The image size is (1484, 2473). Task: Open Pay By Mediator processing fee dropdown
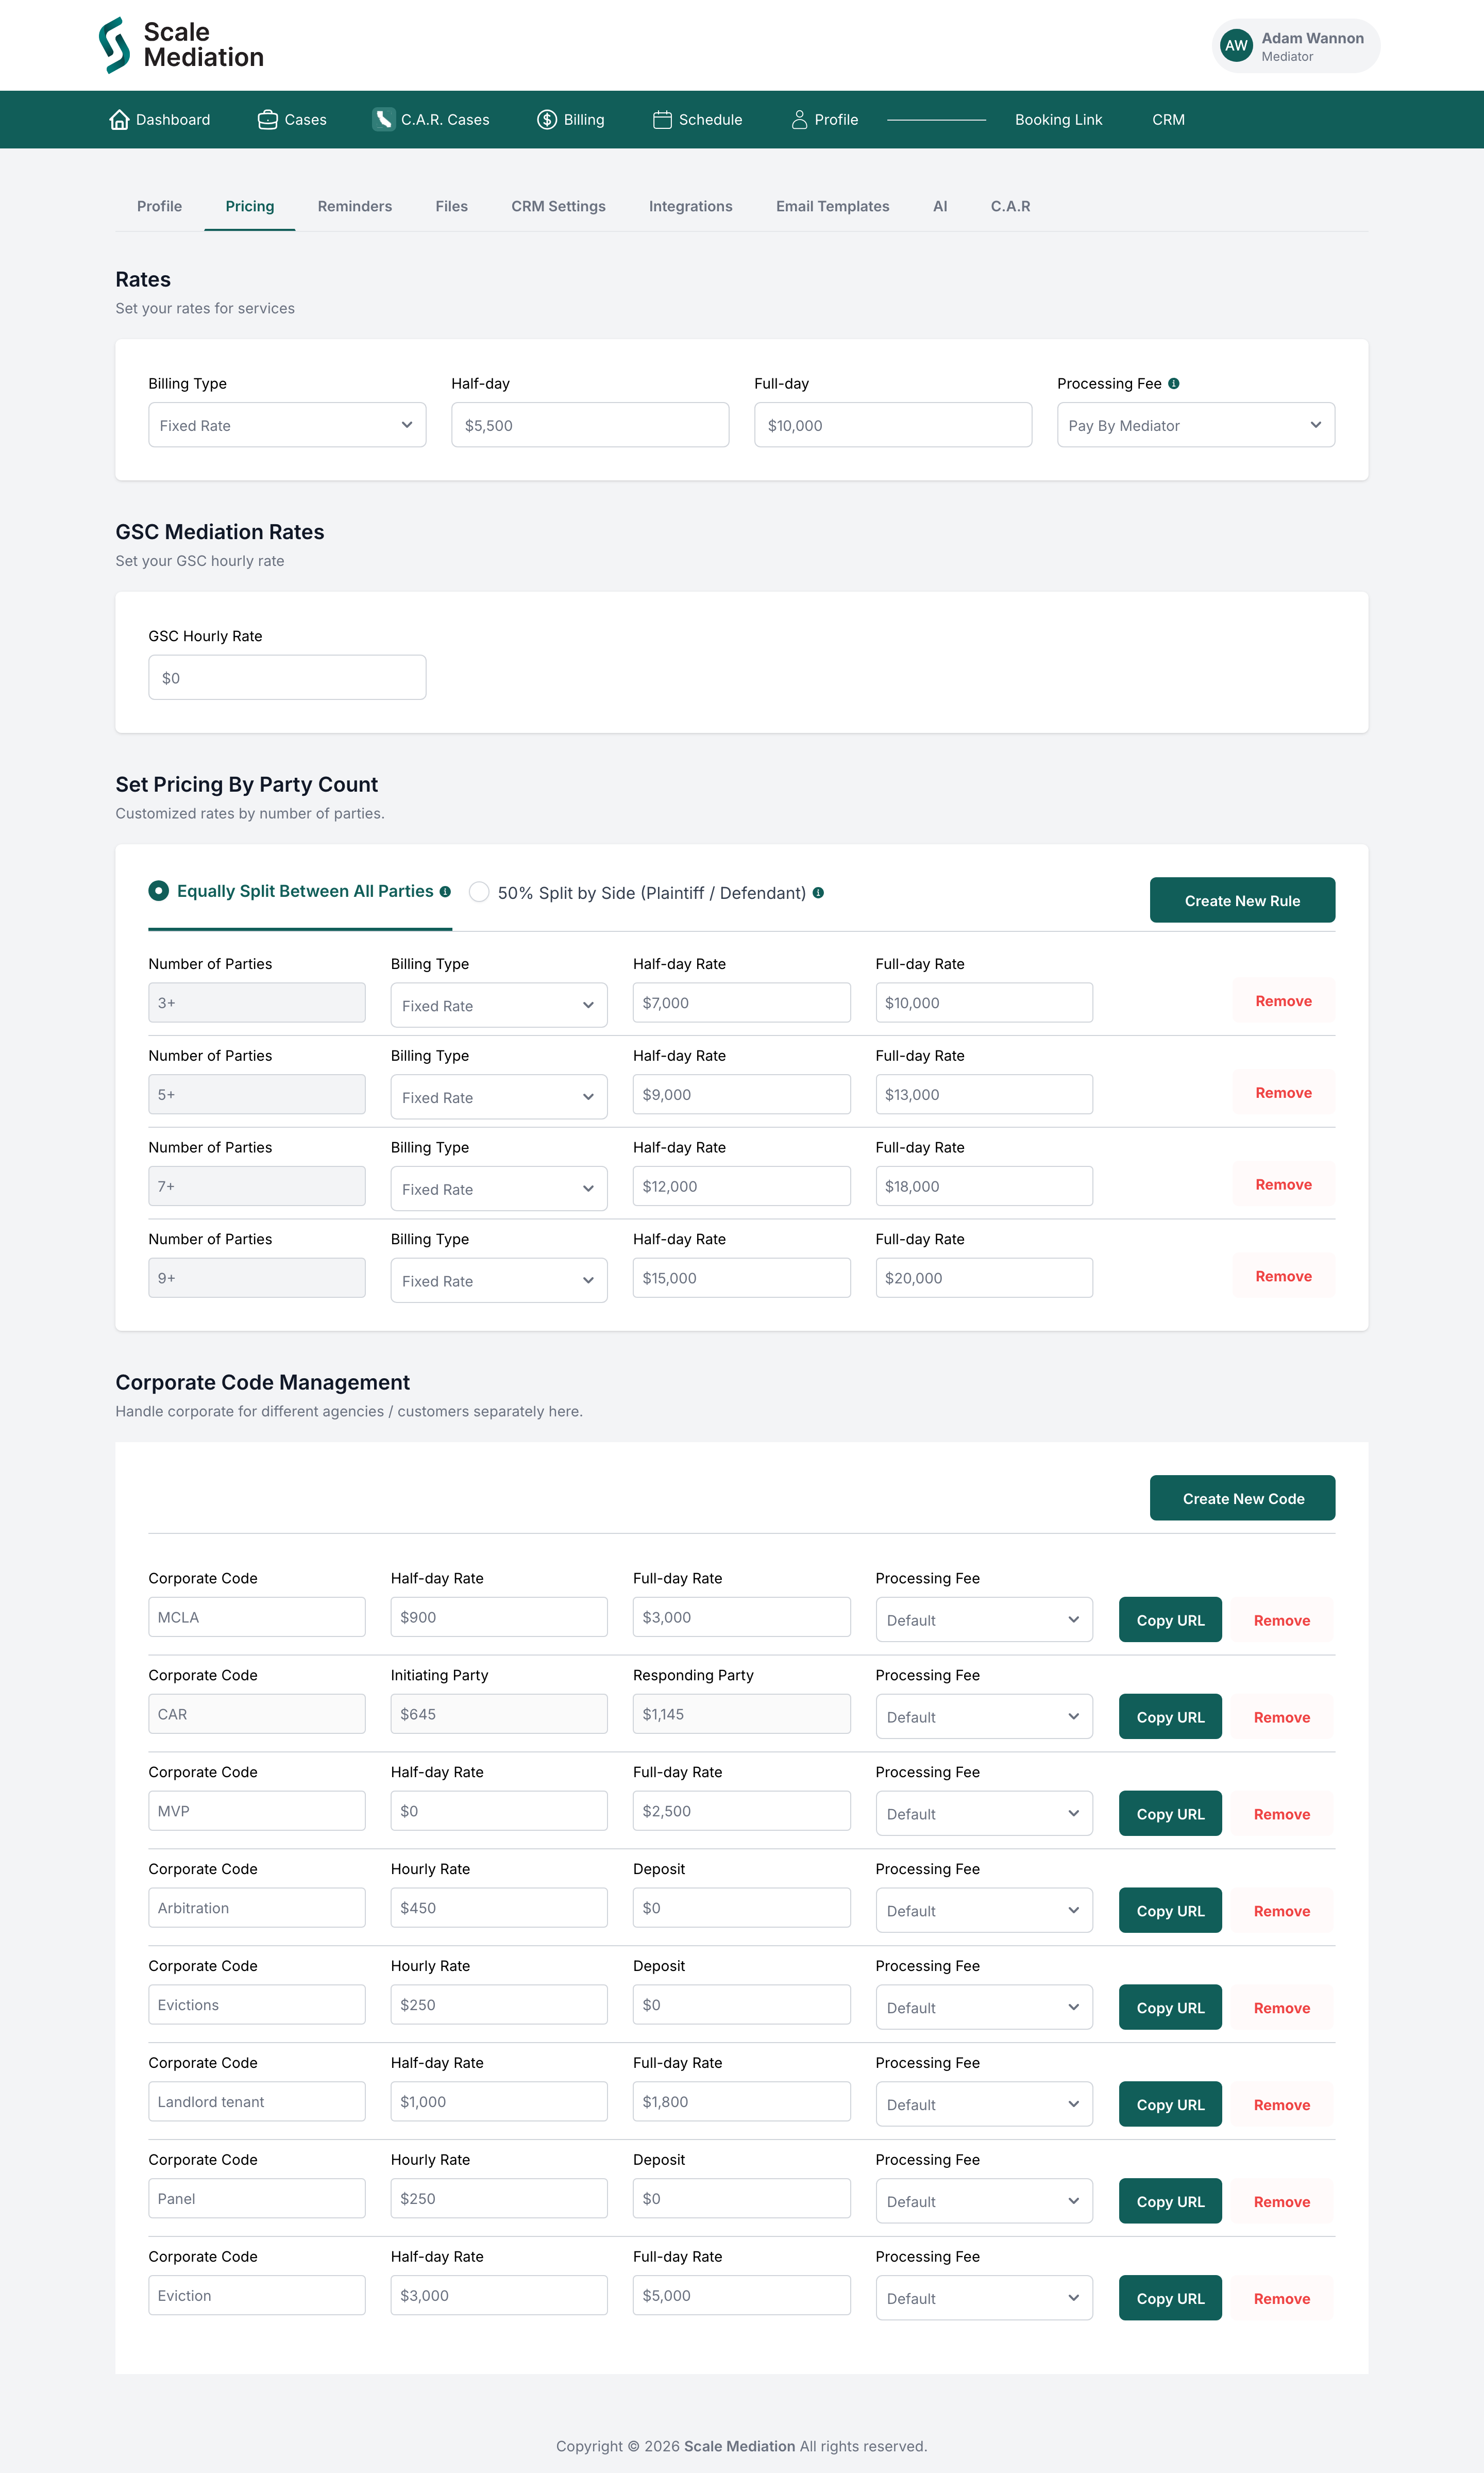[1195, 425]
